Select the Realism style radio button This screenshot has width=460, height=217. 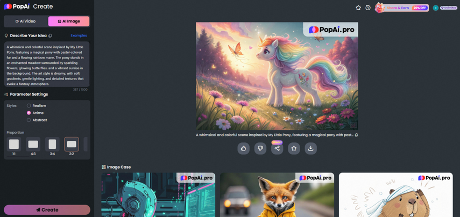pos(29,105)
